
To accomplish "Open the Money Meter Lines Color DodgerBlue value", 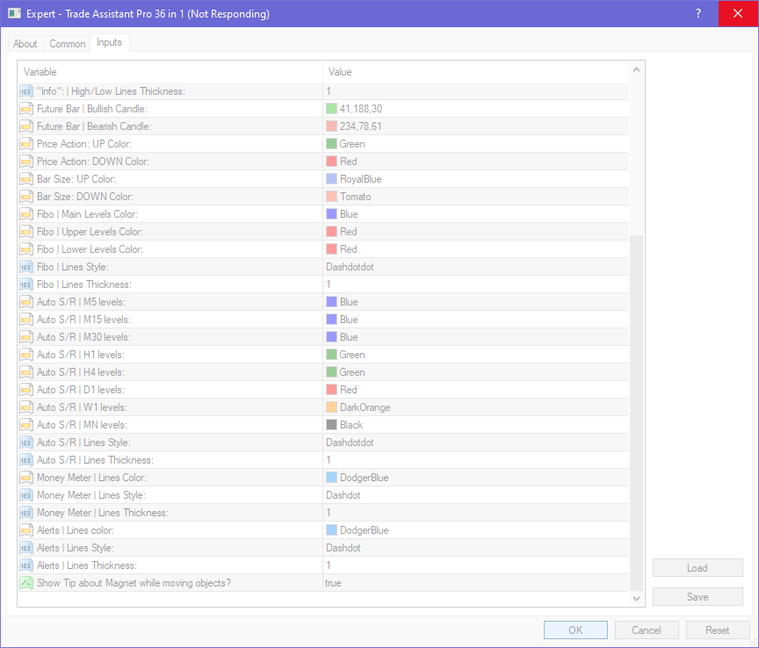I will coord(476,478).
